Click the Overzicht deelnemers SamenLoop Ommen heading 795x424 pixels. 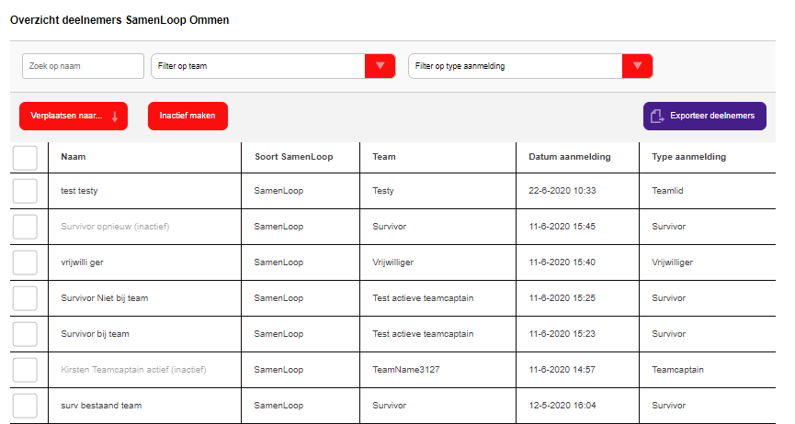119,20
